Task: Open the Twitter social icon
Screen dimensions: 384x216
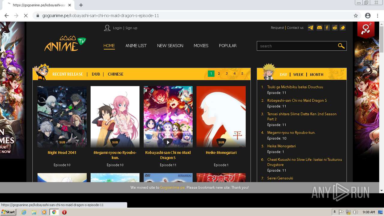Action: click(x=343, y=28)
